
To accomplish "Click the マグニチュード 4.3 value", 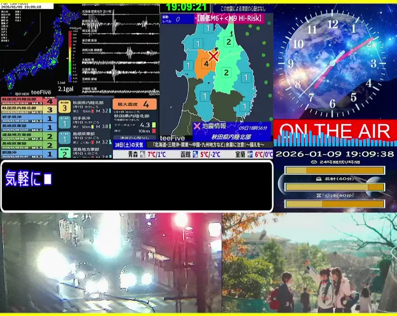I will [145, 125].
